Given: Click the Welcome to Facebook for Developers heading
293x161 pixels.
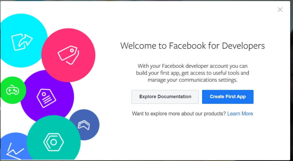Looking at the screenshot, I should 193,46.
